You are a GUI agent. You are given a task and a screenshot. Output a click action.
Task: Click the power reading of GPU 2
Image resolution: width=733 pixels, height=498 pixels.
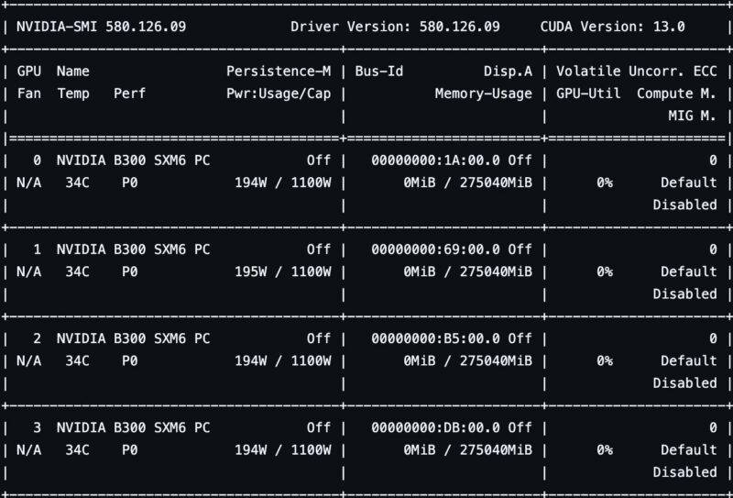[x=283, y=360]
